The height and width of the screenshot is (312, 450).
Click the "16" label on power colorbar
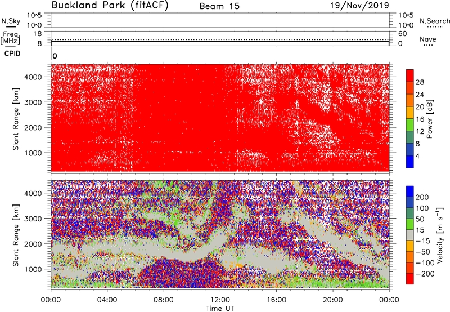(x=420, y=119)
